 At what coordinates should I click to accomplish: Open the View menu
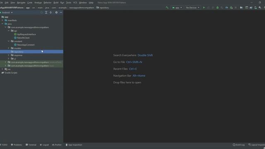(x=13, y=2)
